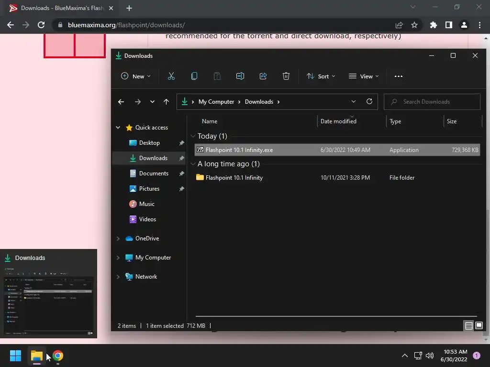Open recent locations dropdown chevron
The width and height of the screenshot is (490, 367).
152,102
